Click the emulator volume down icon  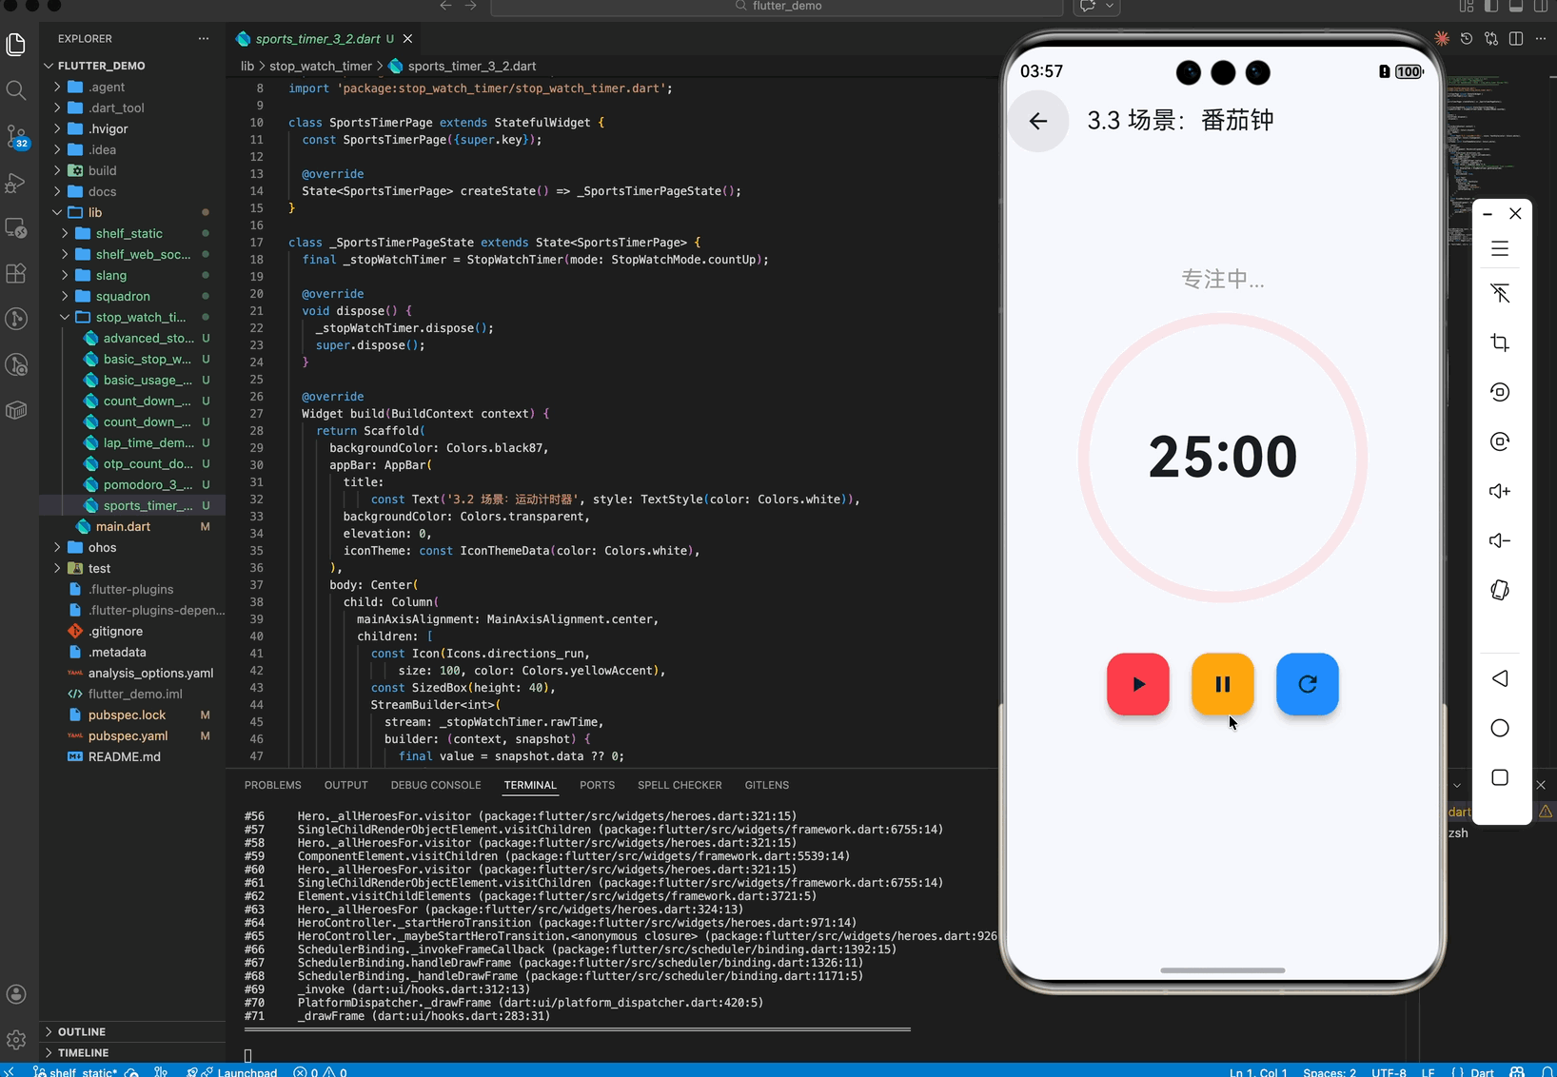tap(1500, 540)
